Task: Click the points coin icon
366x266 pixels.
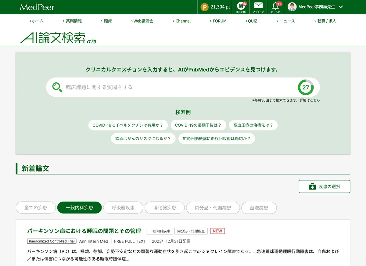Action: [x=204, y=7]
